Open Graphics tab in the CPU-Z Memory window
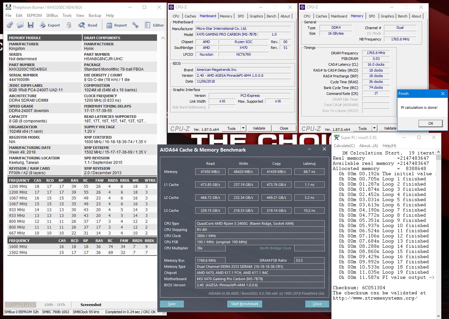Image resolution: width=449 pixels, height=319 pixels. 387,16
